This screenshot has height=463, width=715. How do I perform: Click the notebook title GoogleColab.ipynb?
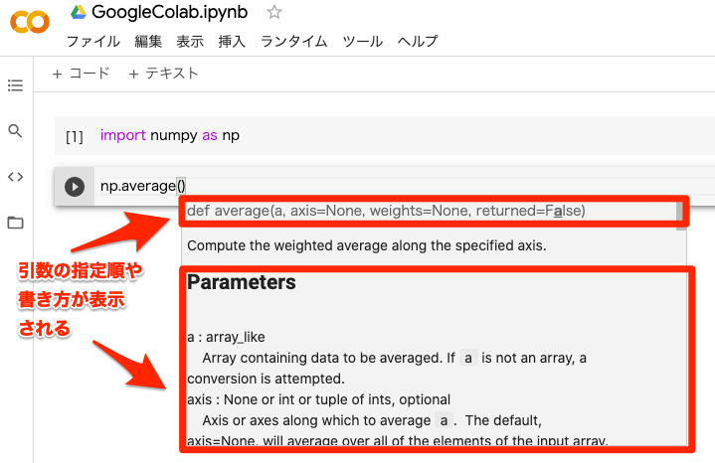pos(173,13)
